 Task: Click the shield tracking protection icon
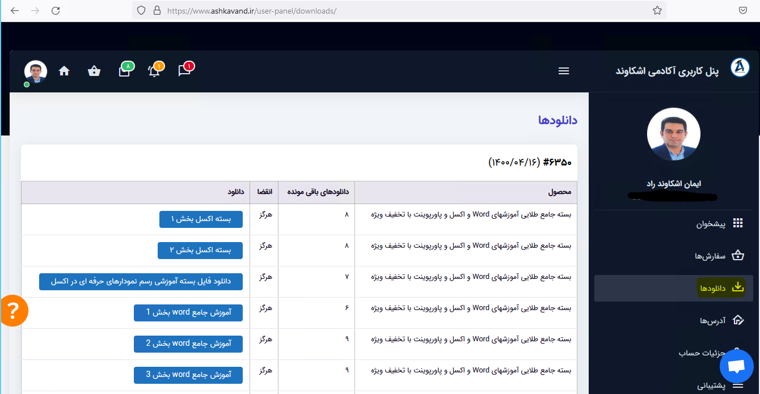tap(141, 10)
